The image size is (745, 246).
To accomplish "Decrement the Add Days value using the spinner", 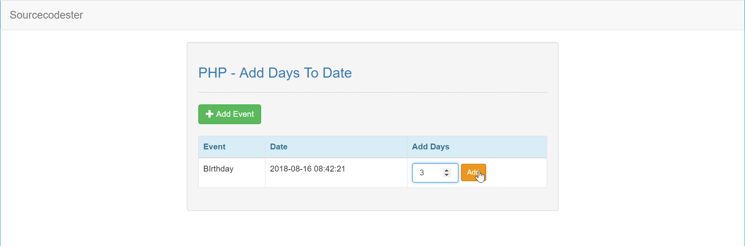I will [447, 176].
